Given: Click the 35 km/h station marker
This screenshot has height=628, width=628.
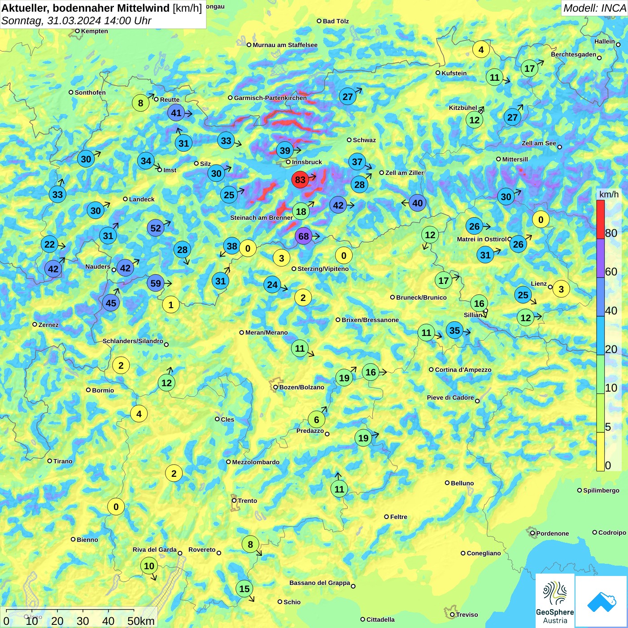Looking at the screenshot, I should pos(455,330).
